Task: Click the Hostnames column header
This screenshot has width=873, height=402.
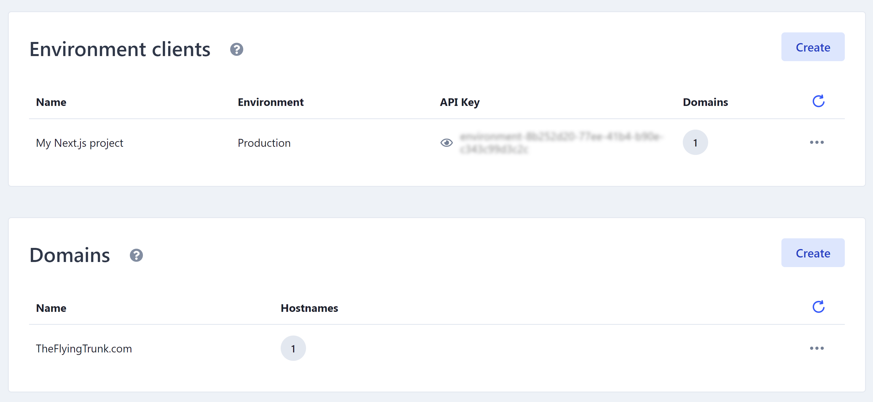Action: [x=309, y=308]
